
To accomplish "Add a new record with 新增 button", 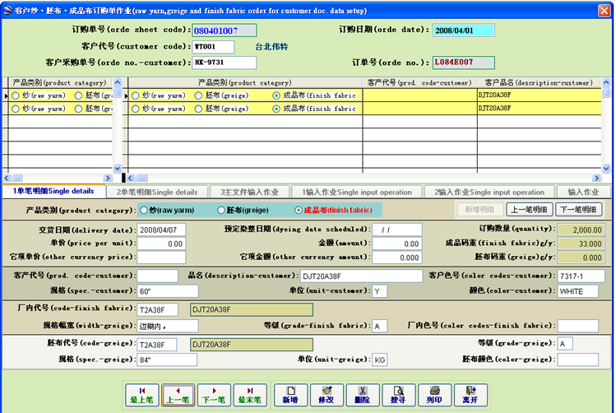I will tap(290, 395).
